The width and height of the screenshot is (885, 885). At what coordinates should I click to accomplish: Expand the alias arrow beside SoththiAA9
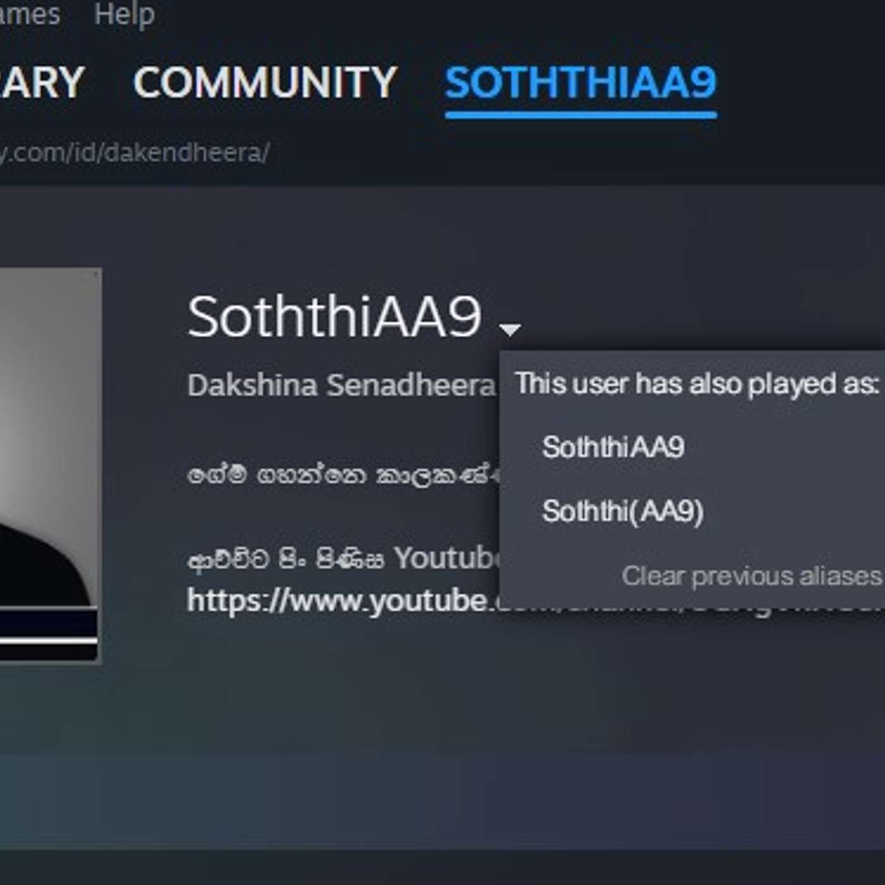[510, 329]
